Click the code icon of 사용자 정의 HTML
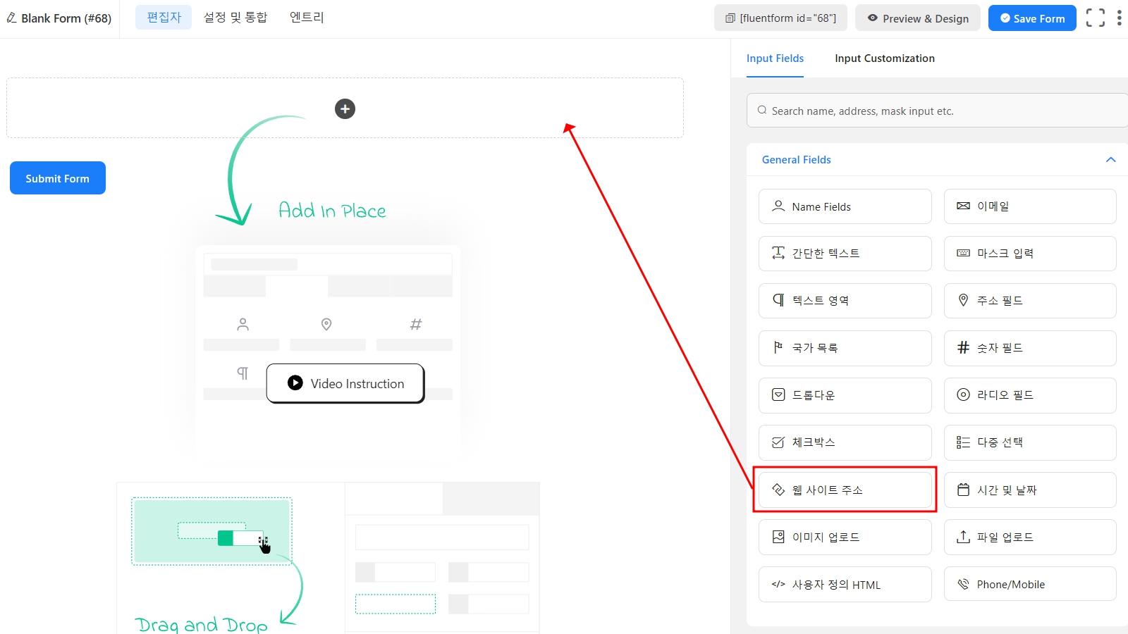1128x634 pixels. 778,584
